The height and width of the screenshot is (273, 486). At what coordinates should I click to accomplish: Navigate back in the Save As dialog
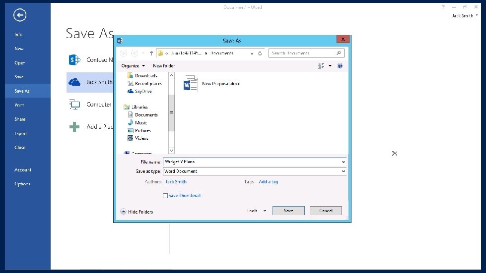click(x=123, y=53)
